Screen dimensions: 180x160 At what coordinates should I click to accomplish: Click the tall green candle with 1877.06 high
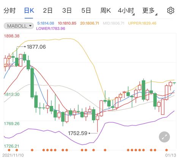[x=17, y=62]
